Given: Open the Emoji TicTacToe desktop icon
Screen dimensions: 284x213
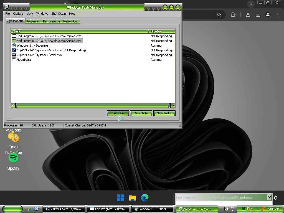Looking at the screenshot, I should 13,143.
